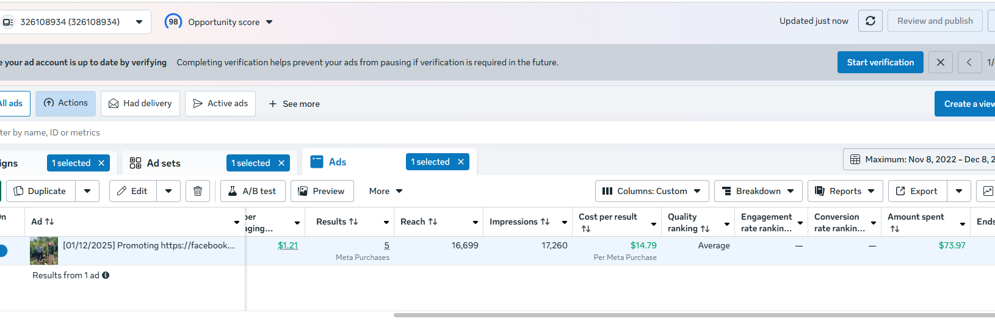Expand the Duplicate options arrow
This screenshot has height=335, width=995.
(87, 191)
